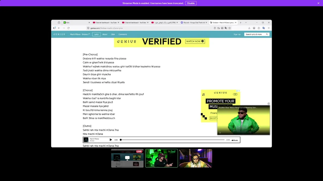Toggle the browser sidebar icon
The width and height of the screenshot is (323, 181).
(x=54, y=28)
